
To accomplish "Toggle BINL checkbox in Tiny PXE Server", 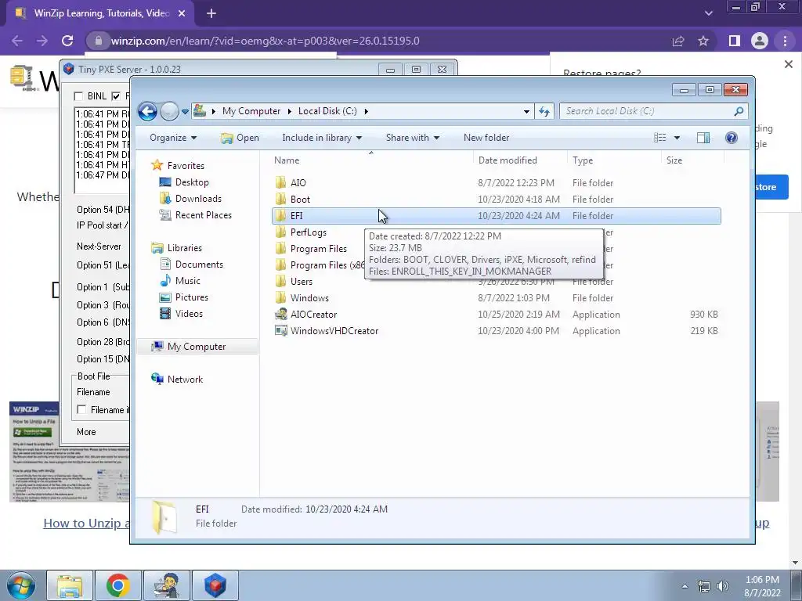I will tap(78, 96).
